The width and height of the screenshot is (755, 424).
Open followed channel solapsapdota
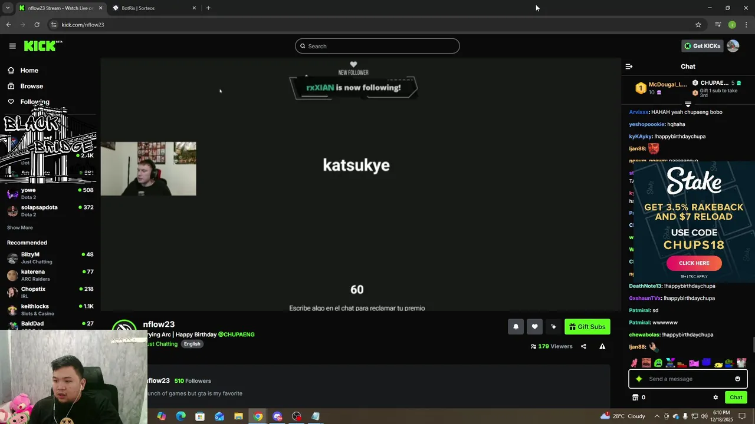coord(50,211)
